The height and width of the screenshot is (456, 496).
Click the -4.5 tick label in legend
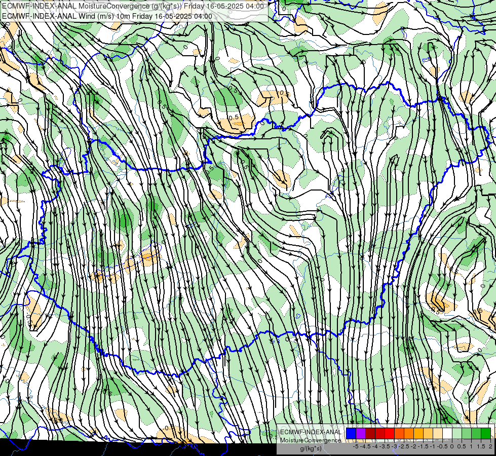pos(365,446)
